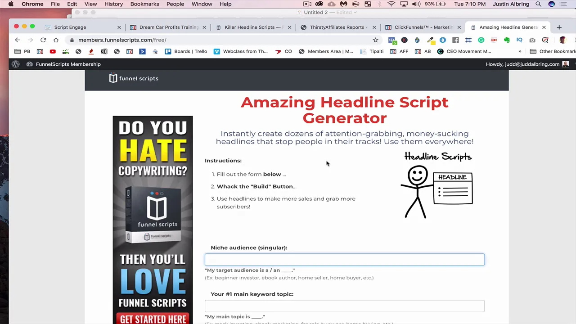Open the Window menu
Screen dimensions: 576x324
[202, 4]
